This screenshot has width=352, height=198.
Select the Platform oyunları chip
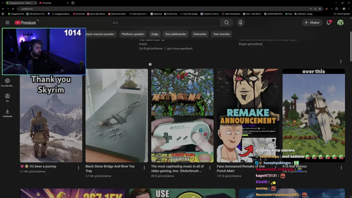pyautogui.click(x=133, y=34)
